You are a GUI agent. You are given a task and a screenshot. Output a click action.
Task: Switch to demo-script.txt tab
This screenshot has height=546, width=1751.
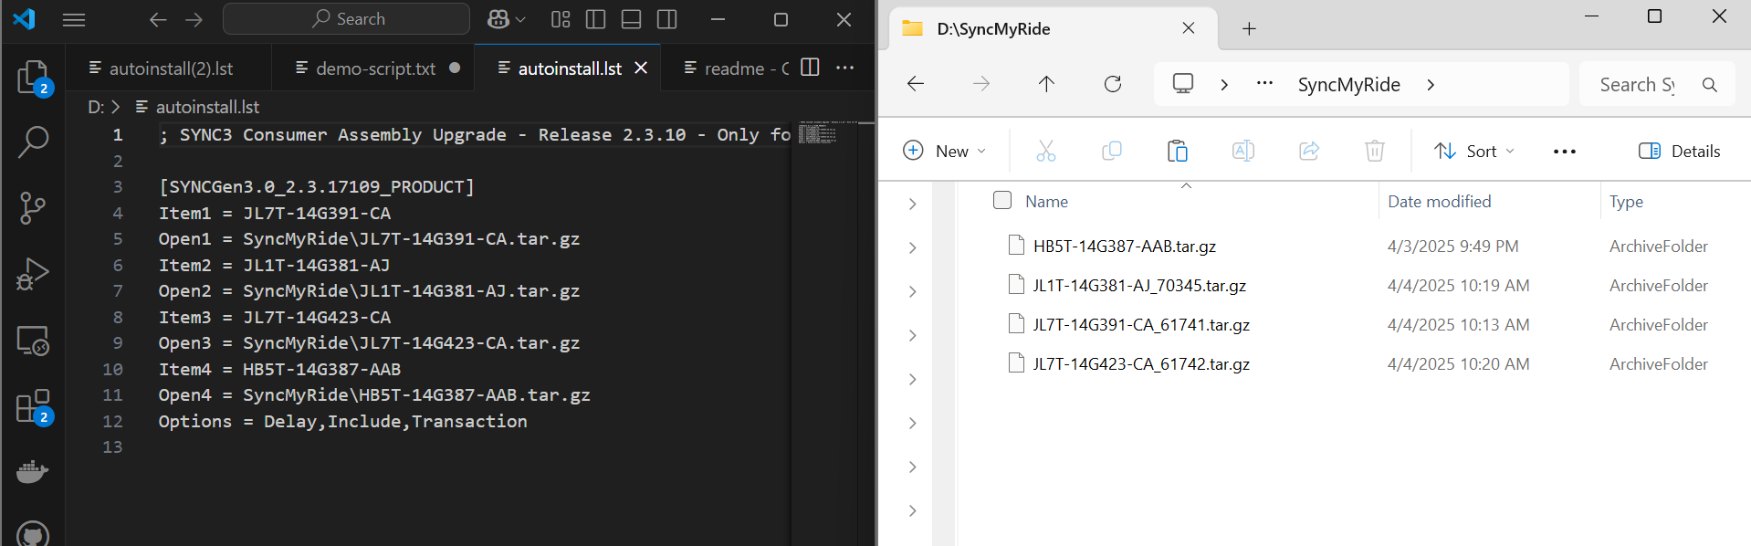tap(375, 68)
